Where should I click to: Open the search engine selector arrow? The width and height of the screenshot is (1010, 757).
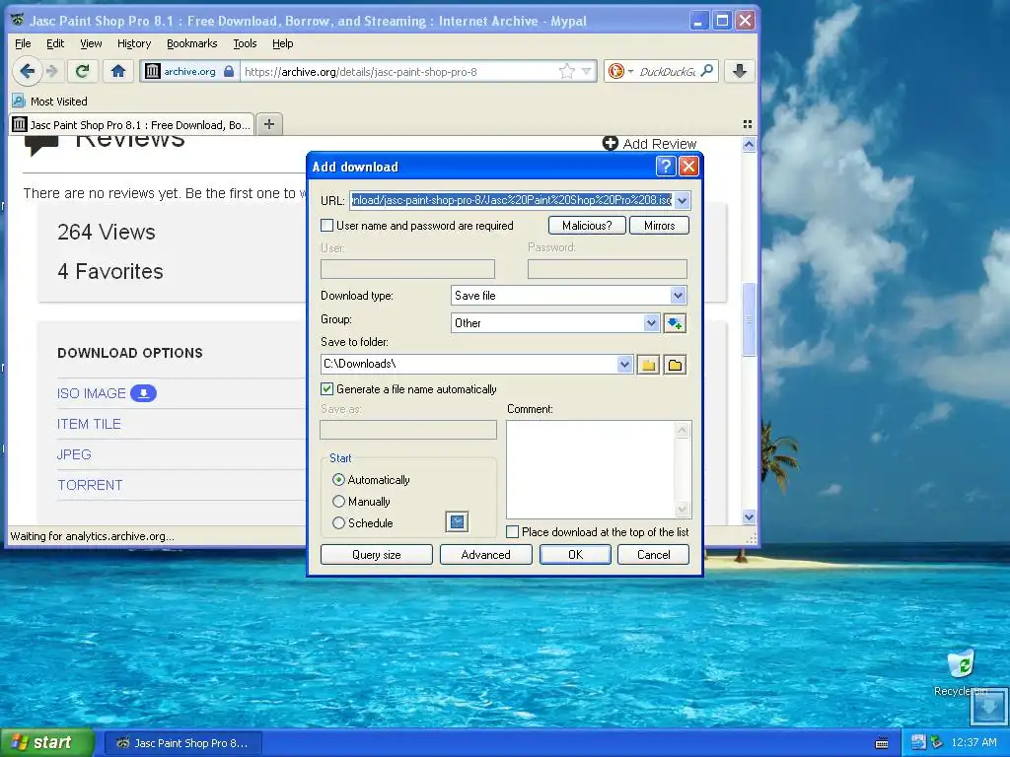pos(630,71)
